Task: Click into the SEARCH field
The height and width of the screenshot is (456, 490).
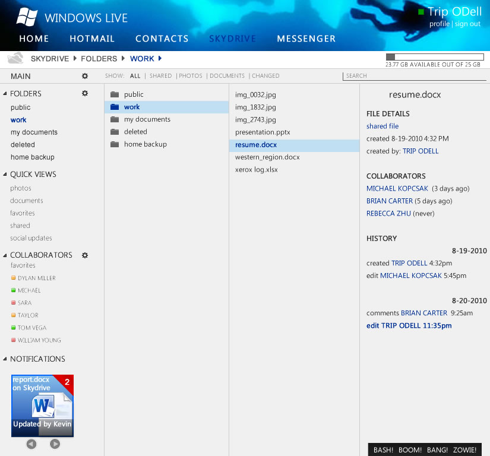Action: 415,76
